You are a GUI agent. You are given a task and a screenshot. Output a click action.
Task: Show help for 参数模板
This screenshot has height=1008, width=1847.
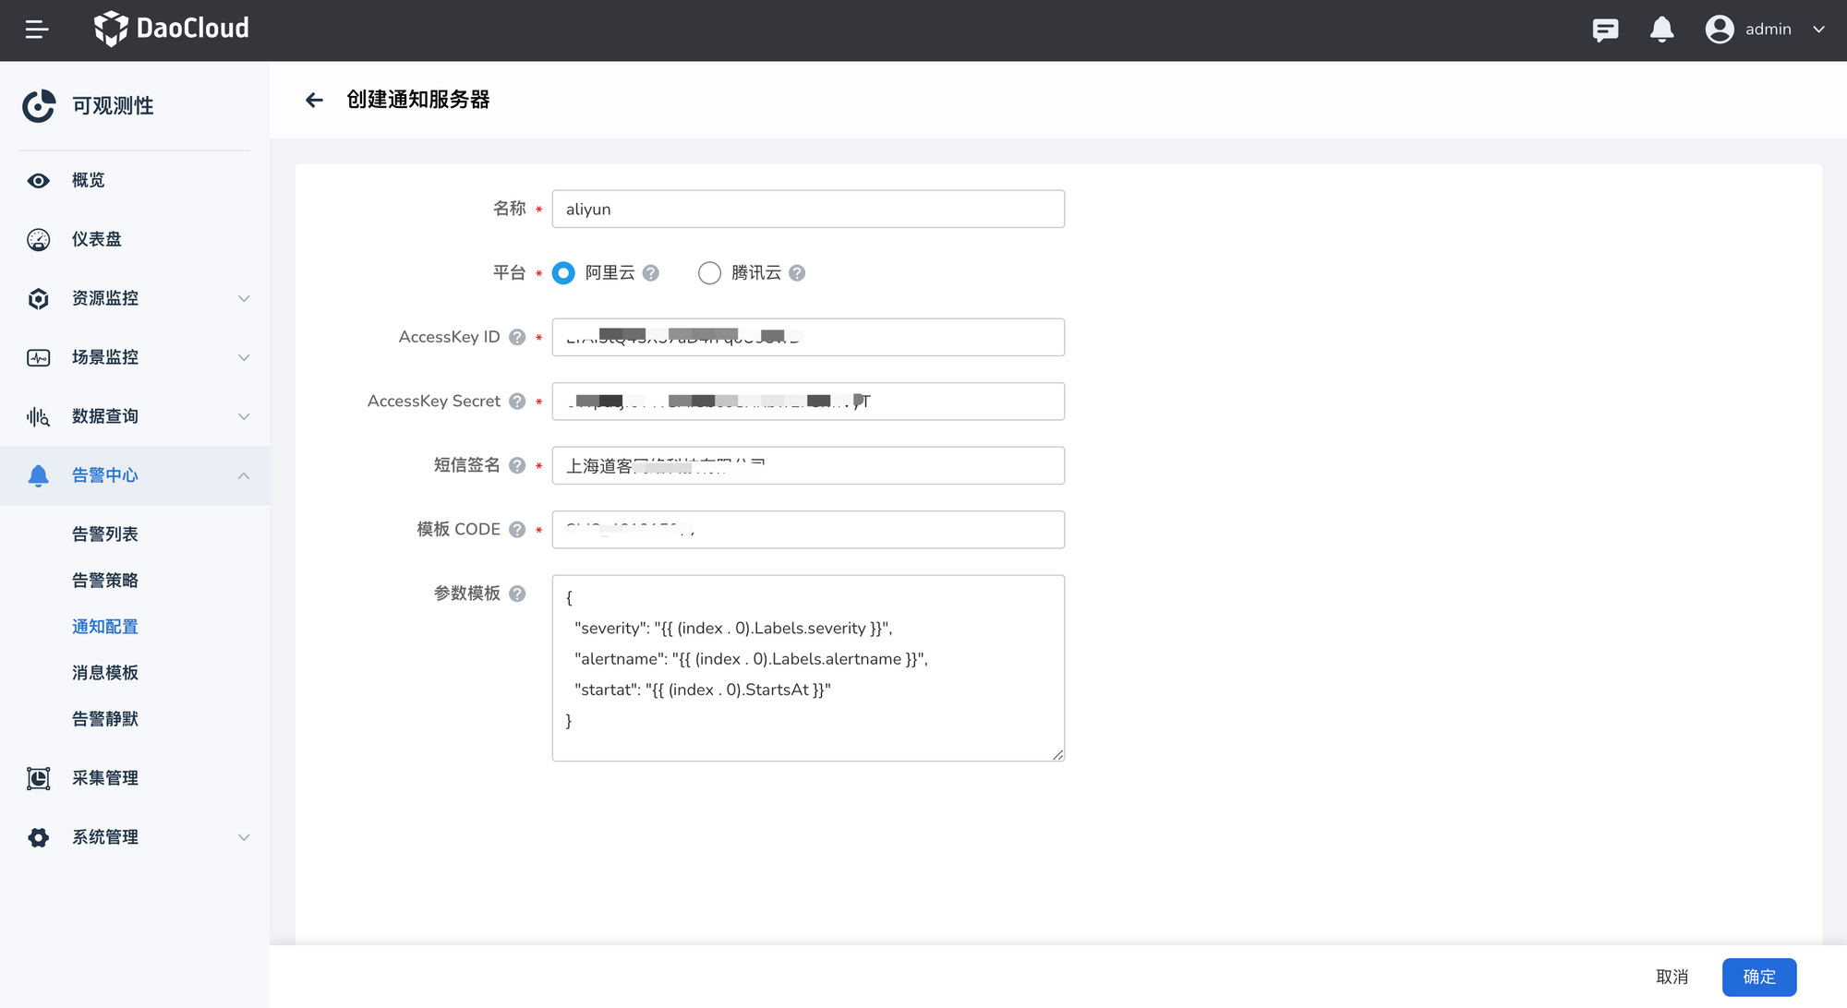(x=517, y=594)
